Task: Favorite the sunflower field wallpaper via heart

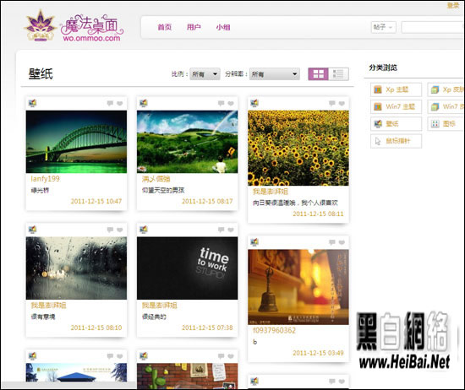Action: (x=342, y=103)
